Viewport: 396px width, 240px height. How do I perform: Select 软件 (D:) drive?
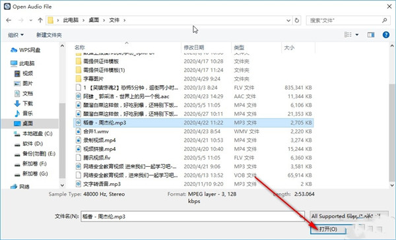(x=28, y=144)
